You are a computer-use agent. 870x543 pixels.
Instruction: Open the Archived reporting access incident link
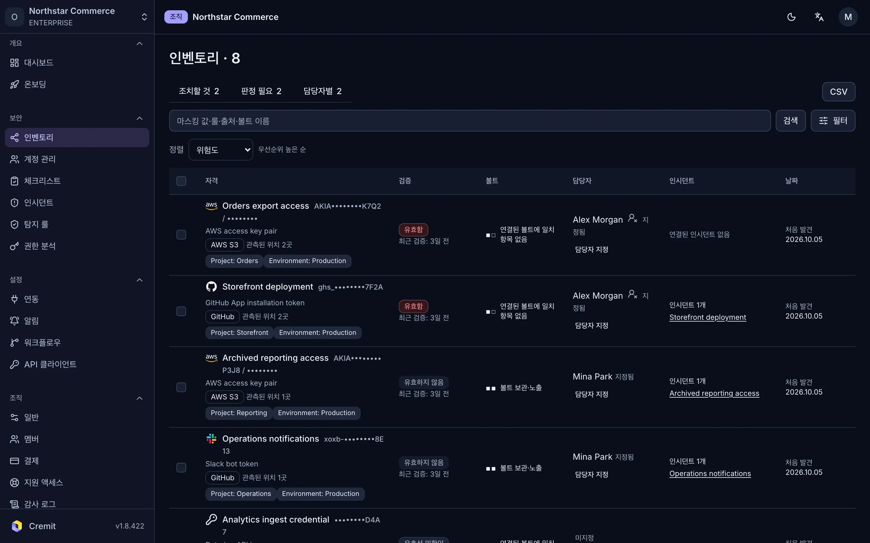(714, 393)
